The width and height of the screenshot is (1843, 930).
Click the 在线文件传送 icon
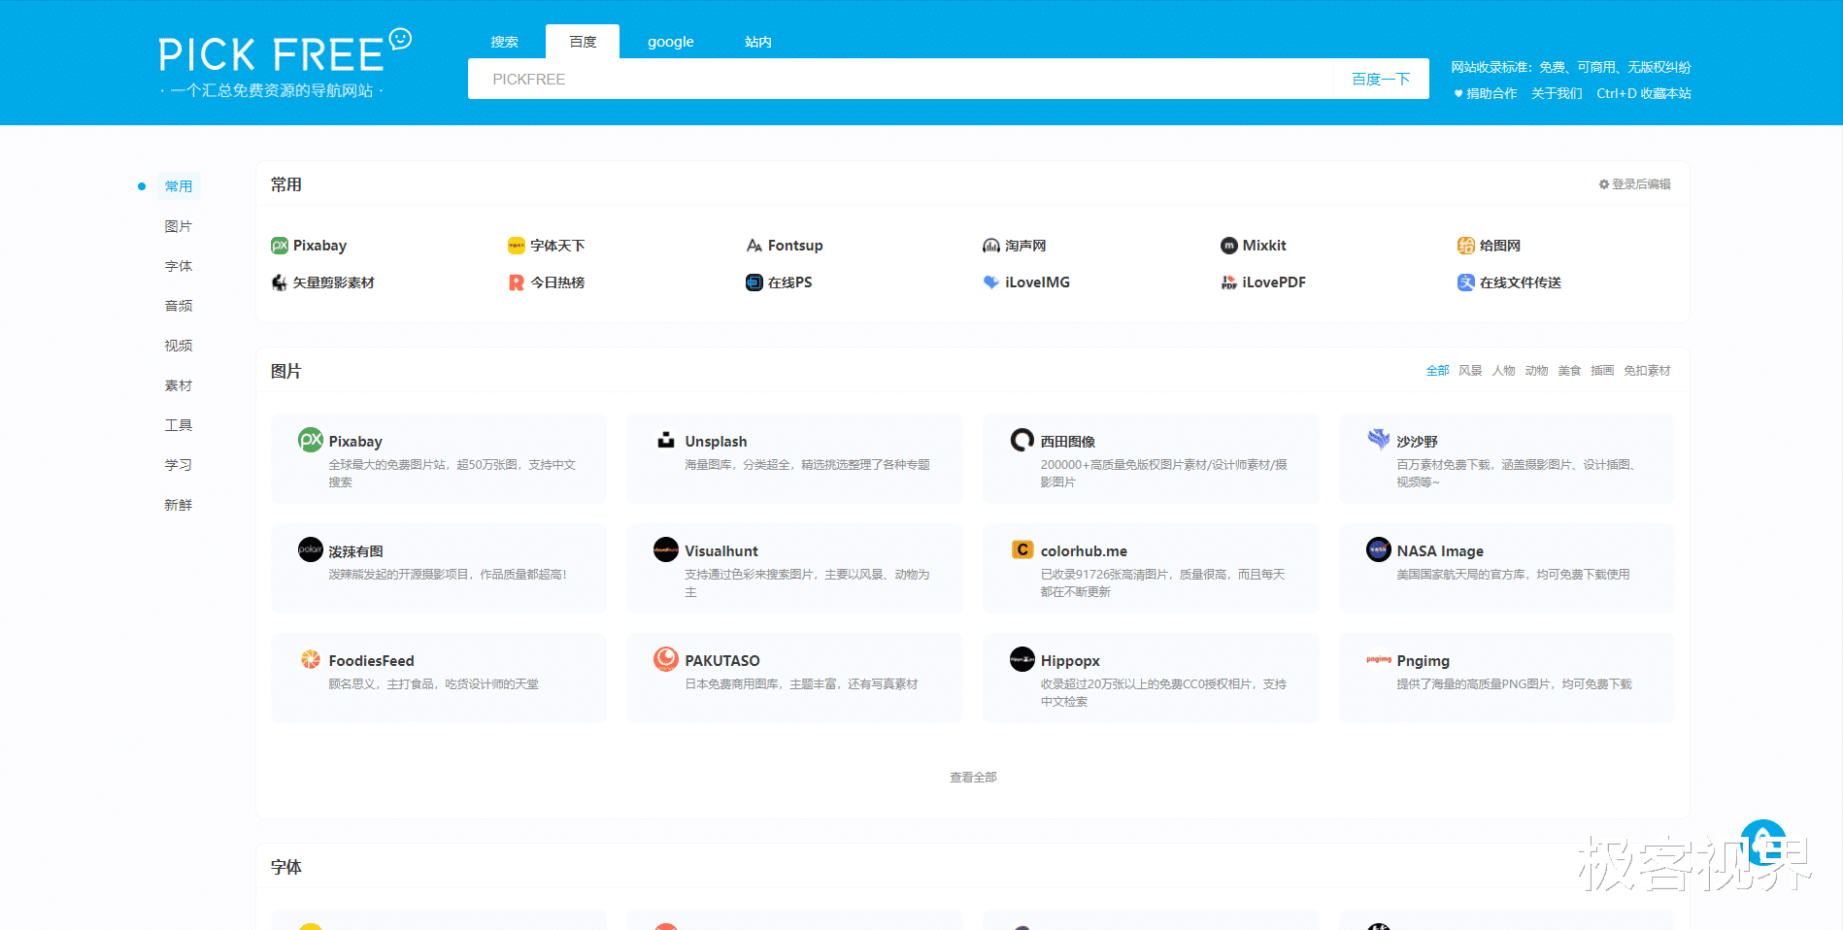point(1467,282)
